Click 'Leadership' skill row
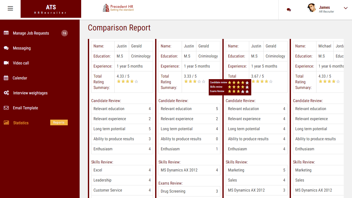The image size is (352, 198). [122, 180]
